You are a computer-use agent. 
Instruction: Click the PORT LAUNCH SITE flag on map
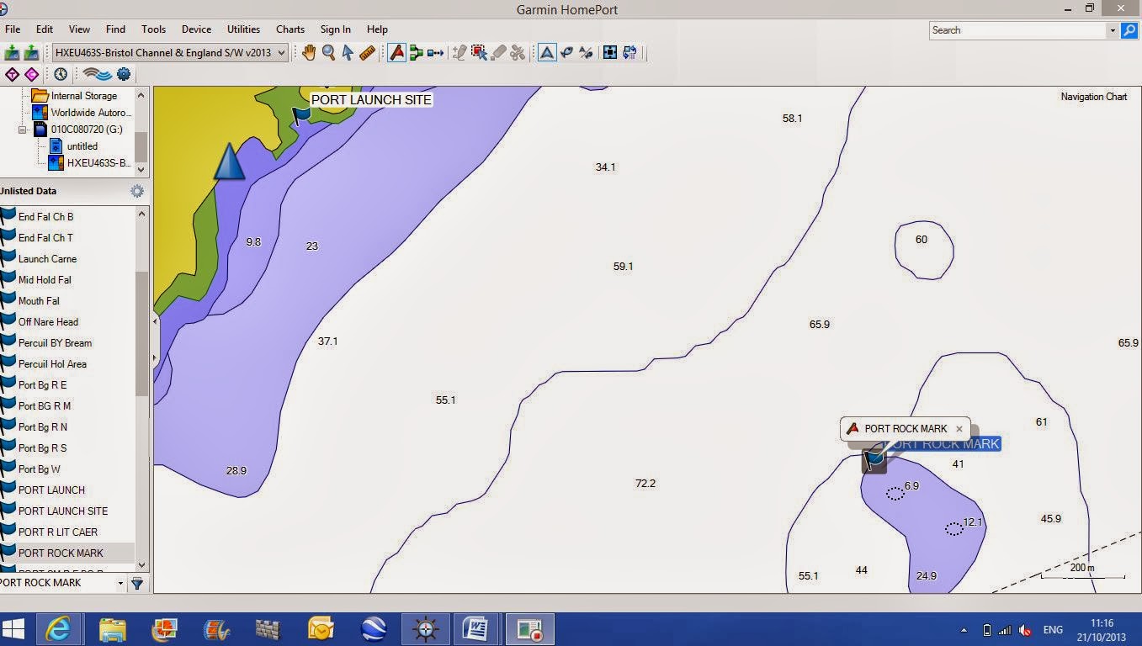pos(300,115)
